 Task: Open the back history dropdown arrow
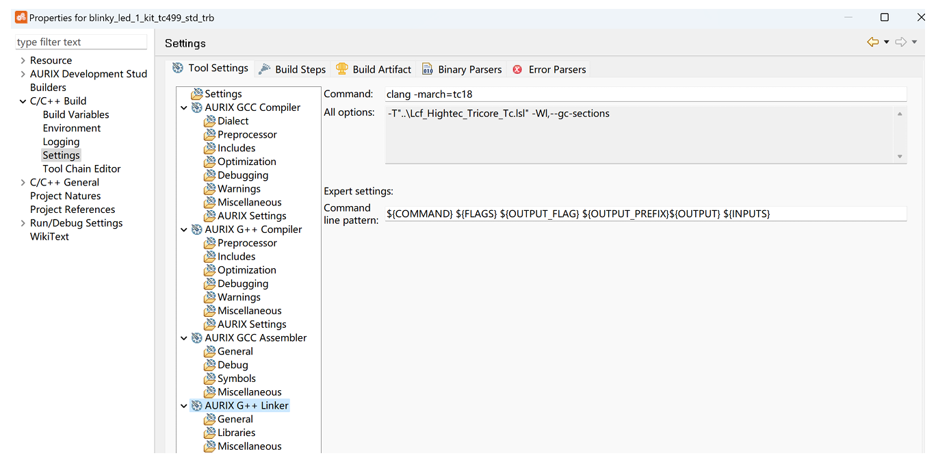[887, 42]
